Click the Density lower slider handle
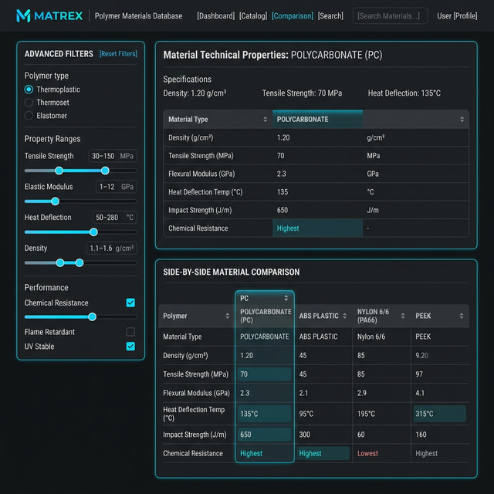The width and height of the screenshot is (494, 494). [60, 262]
